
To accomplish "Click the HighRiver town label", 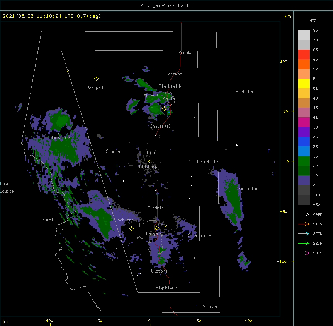I will (166, 288).
